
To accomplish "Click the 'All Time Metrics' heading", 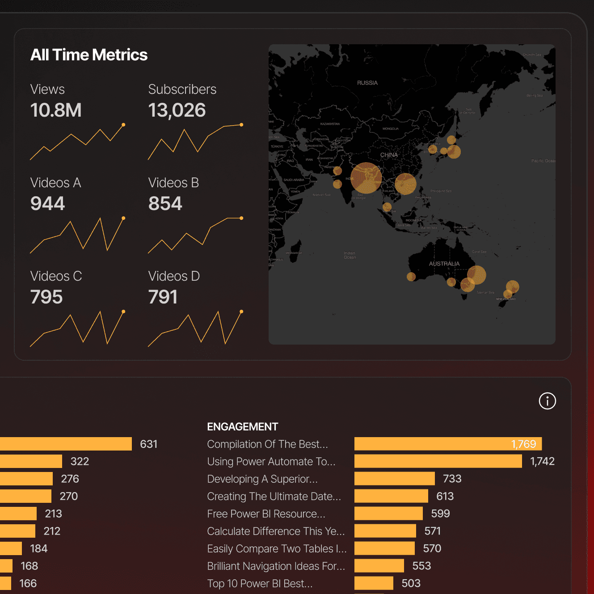I will click(88, 54).
